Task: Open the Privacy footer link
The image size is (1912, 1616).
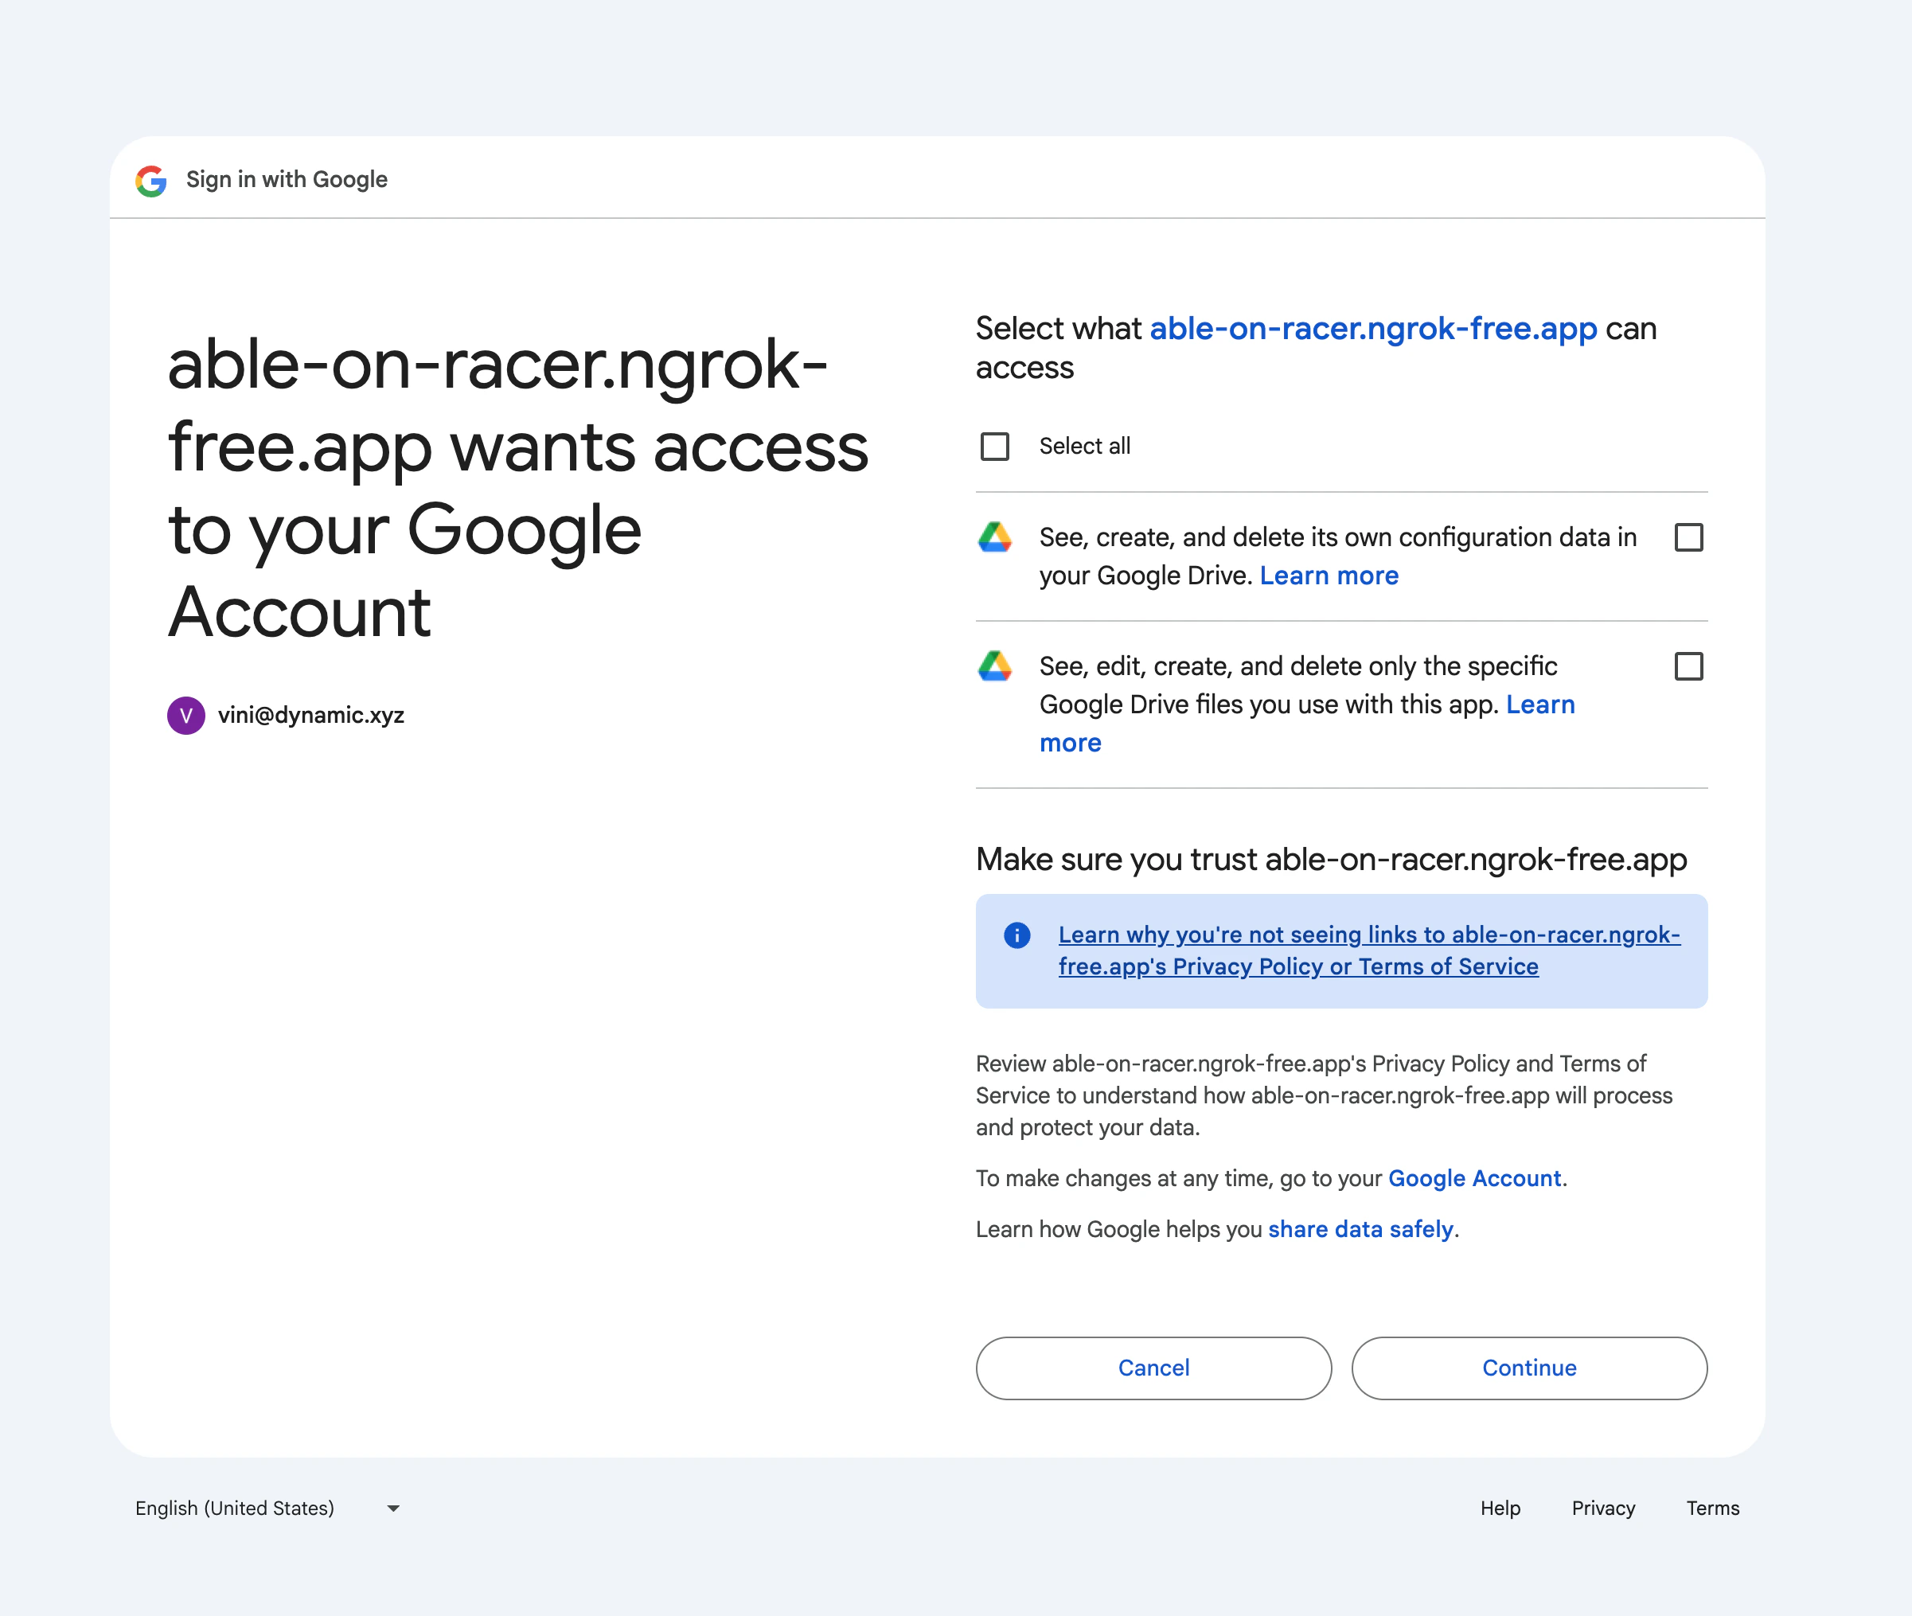Action: [1603, 1508]
